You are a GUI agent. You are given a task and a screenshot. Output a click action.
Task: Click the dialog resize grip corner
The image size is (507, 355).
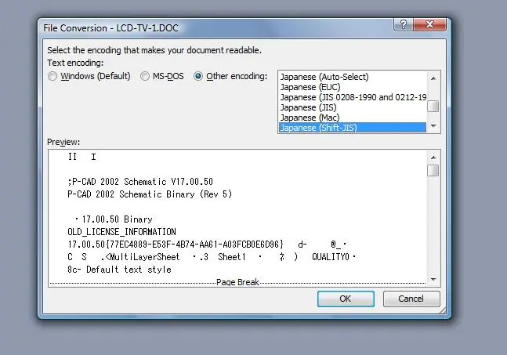pyautogui.click(x=443, y=310)
